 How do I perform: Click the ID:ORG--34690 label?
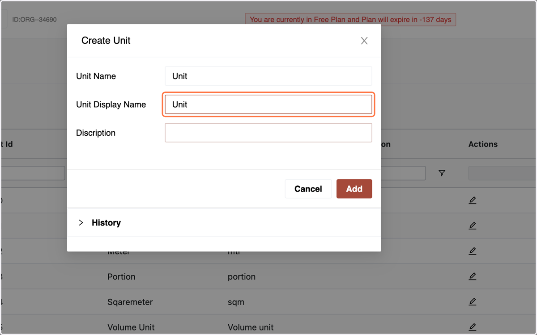click(x=34, y=20)
